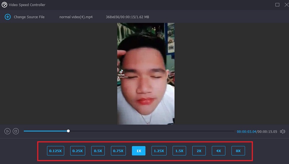The width and height of the screenshot is (289, 164).
Task: Click the playback progress slider handle
Action: [68, 131]
